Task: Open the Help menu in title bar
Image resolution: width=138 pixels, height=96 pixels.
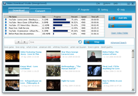Action: [116, 3]
